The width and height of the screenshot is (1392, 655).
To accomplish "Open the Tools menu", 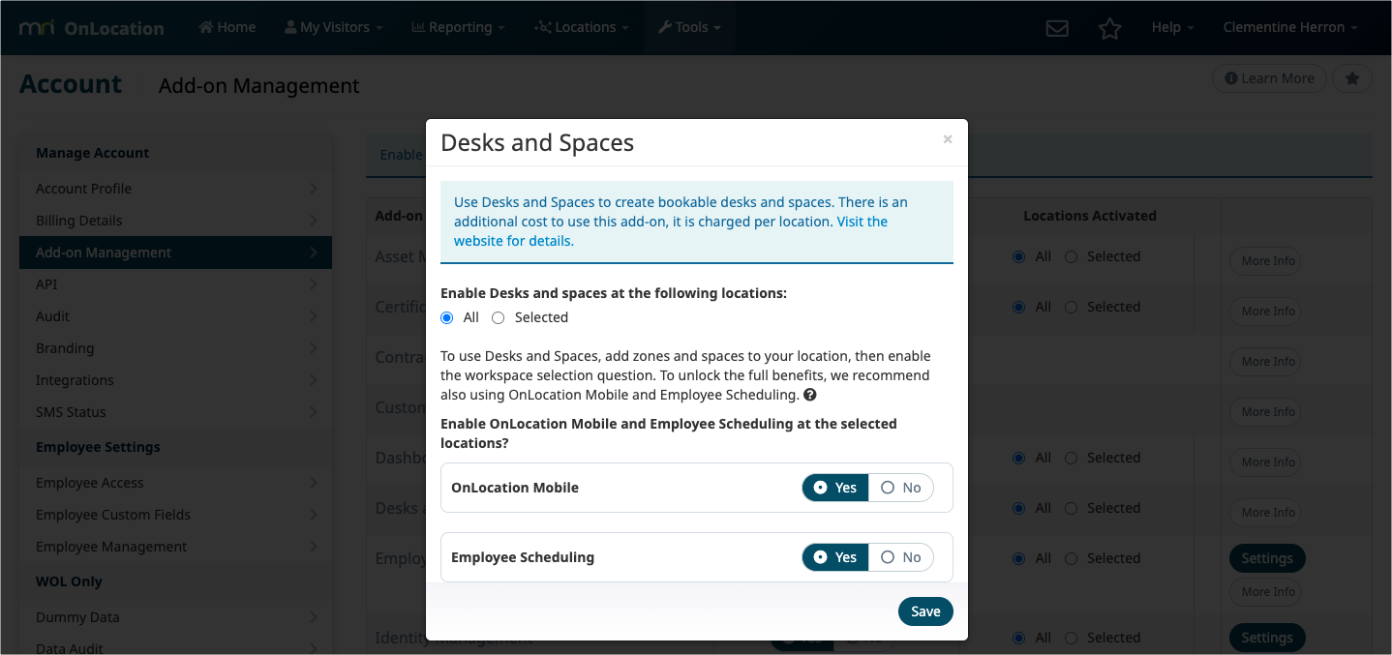I will [689, 27].
